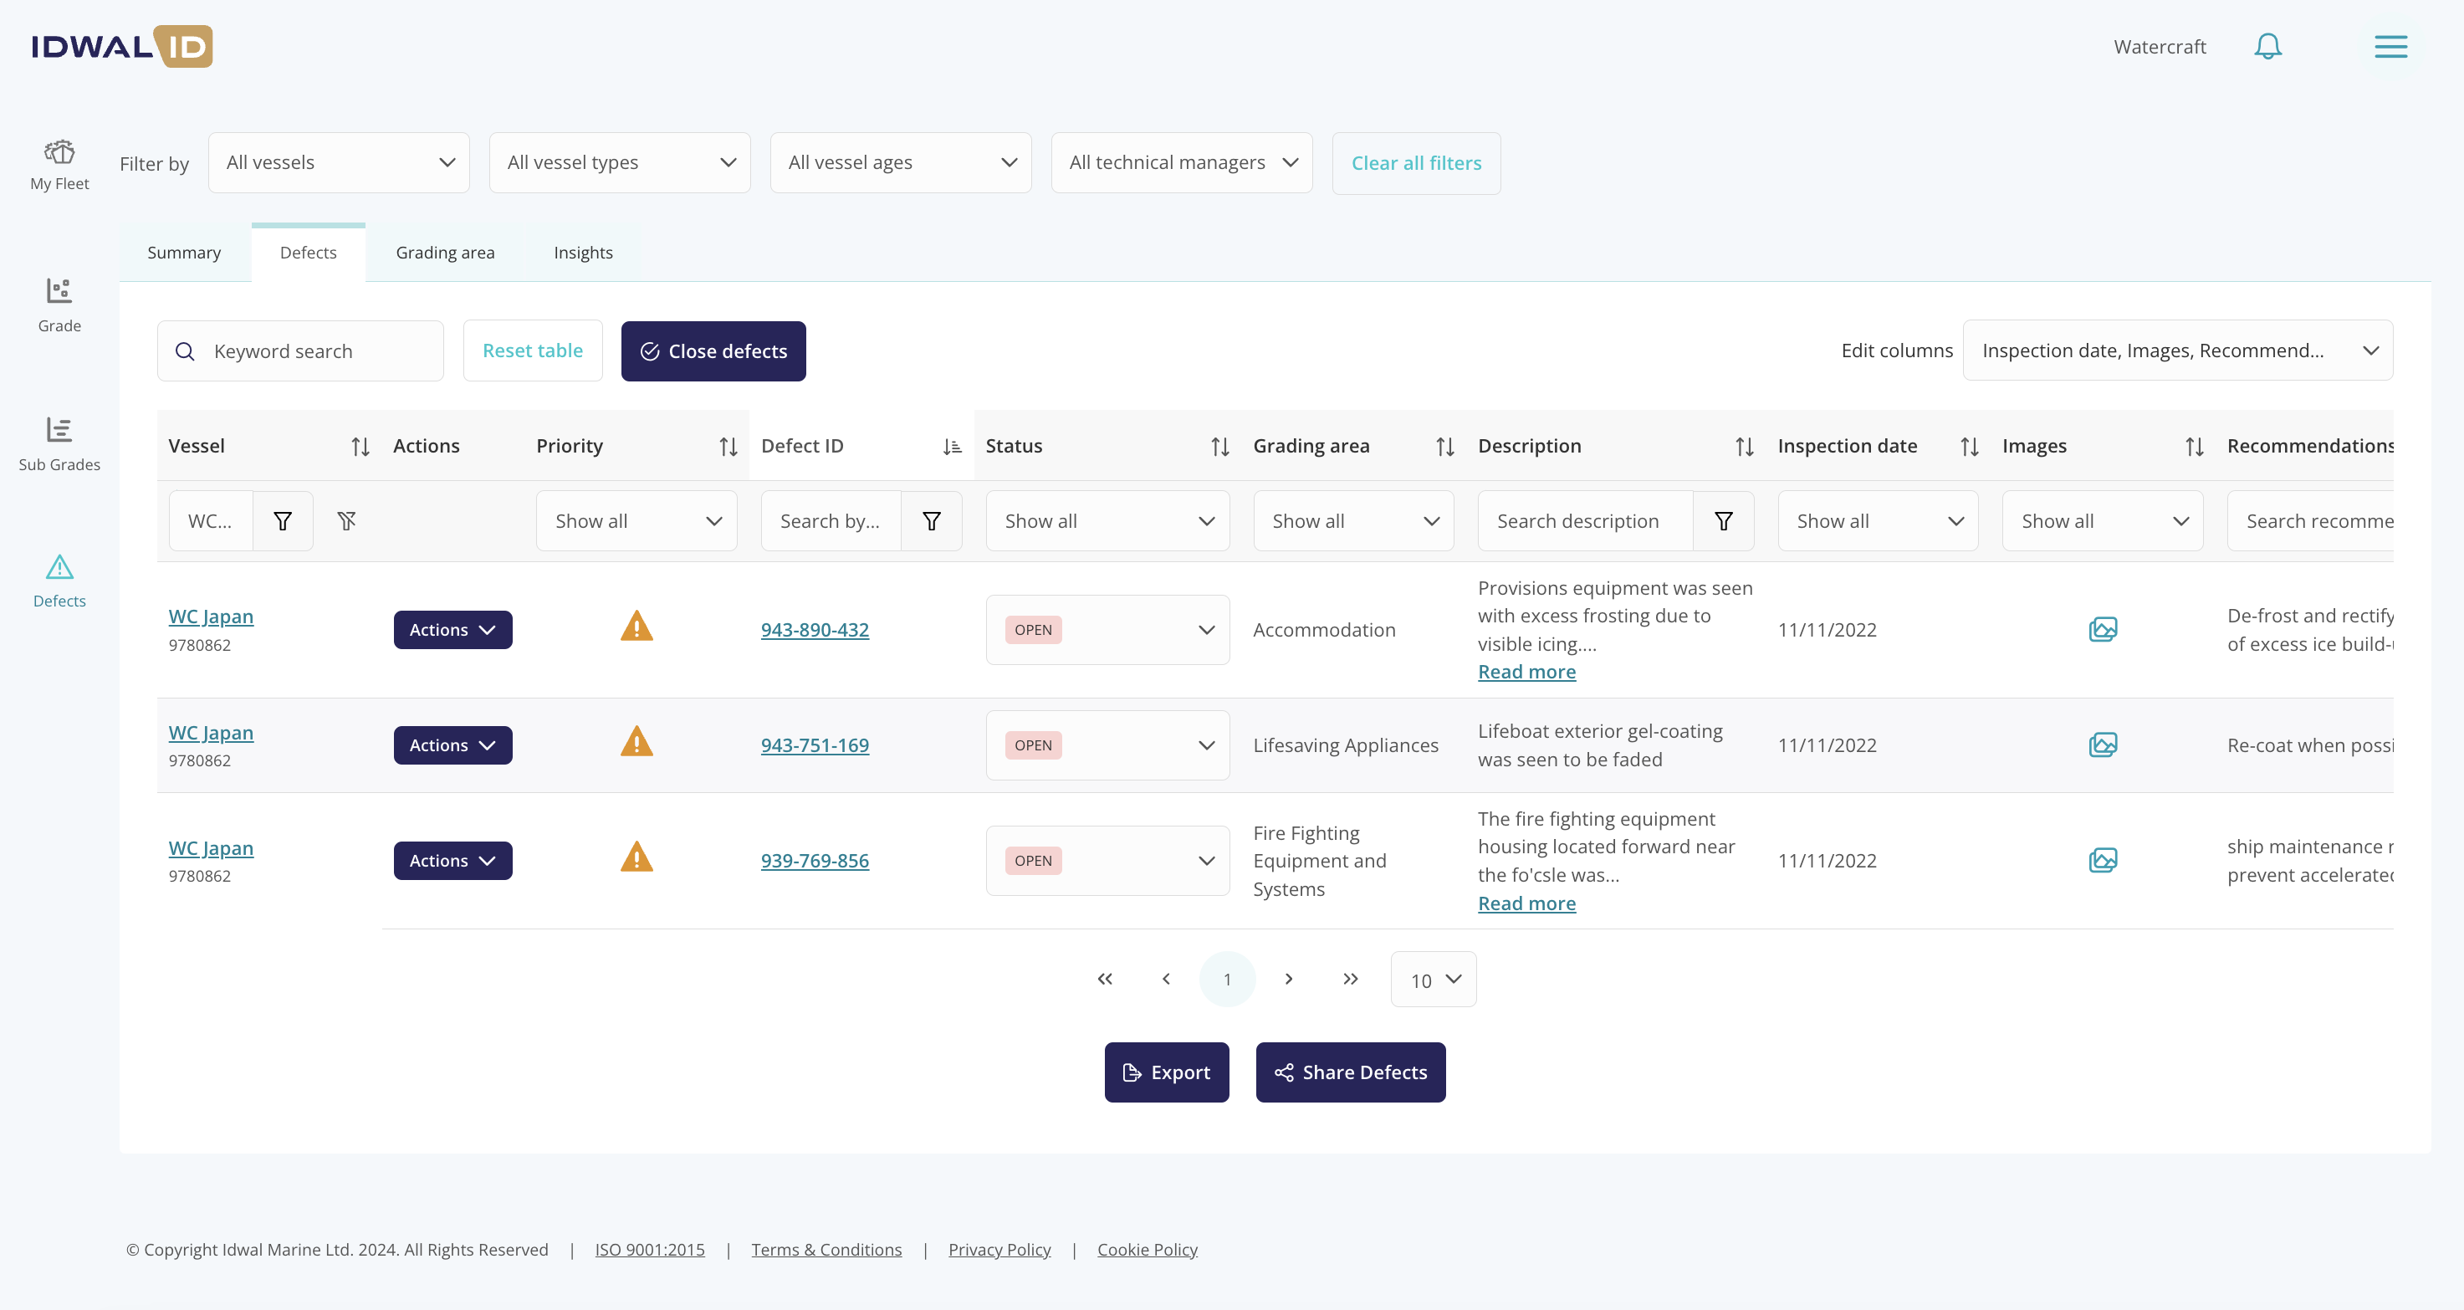Expand Actions menu for defect 939-769-856
This screenshot has height=1310, width=2464.
point(452,860)
